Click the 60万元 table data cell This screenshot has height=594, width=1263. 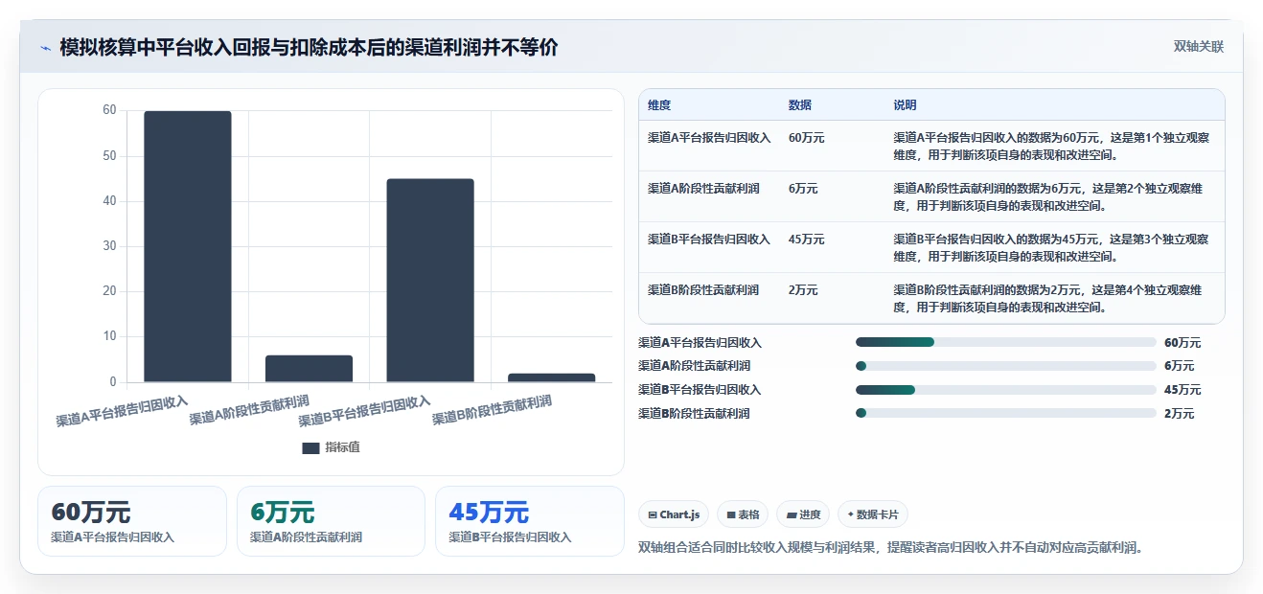pos(807,138)
